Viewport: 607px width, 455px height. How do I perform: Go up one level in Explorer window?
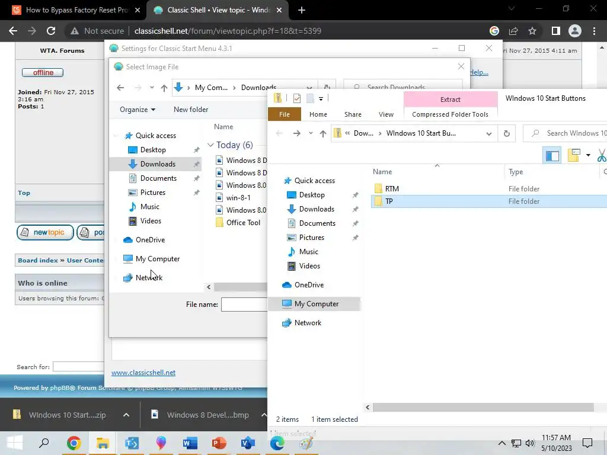(323, 133)
